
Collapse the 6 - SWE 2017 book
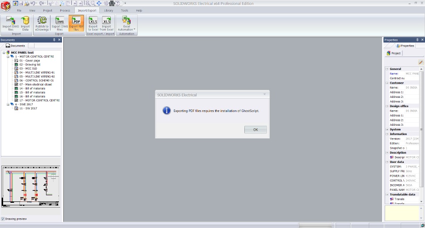click(8, 104)
